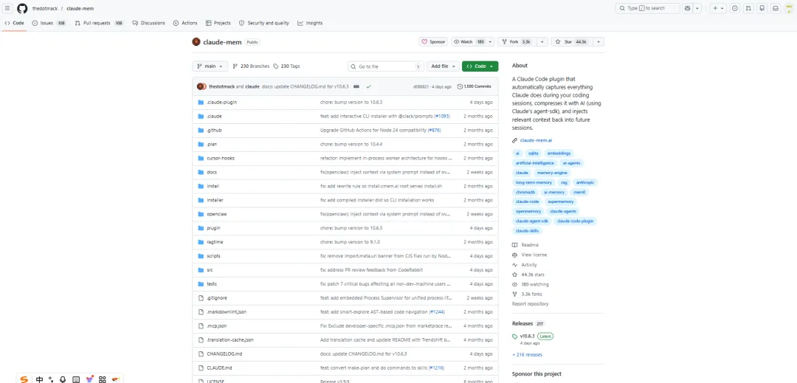This screenshot has height=383, width=797.
Task: Toggle Sogou Chinese input mode button
Action: tap(39, 379)
